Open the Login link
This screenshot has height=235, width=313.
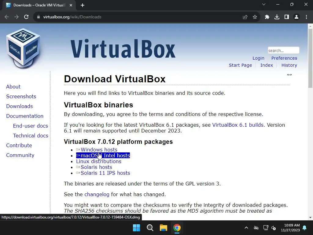coord(258,58)
